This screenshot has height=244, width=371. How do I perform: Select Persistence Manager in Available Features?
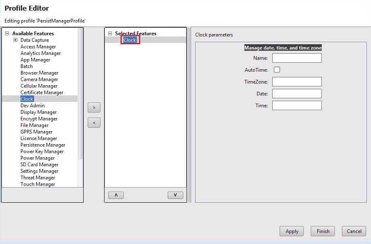[x=43, y=145]
